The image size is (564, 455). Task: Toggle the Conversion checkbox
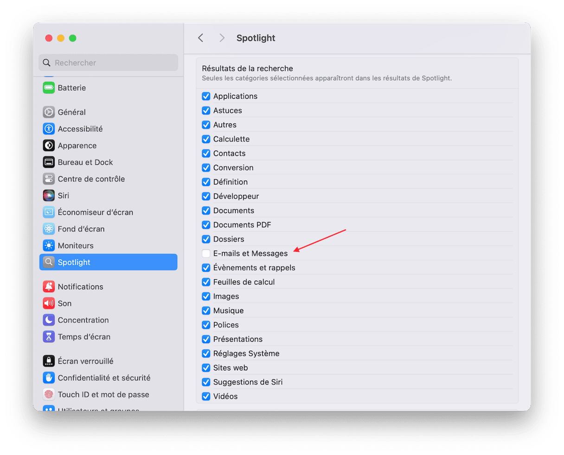point(206,167)
